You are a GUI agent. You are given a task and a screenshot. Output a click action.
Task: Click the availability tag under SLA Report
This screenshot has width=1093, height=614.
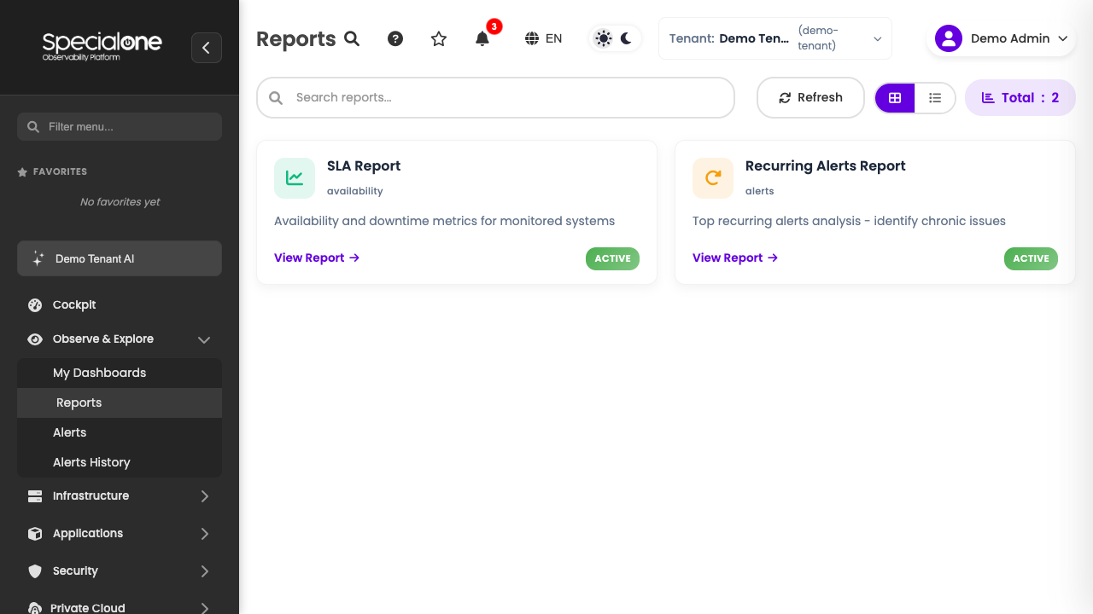click(354, 191)
